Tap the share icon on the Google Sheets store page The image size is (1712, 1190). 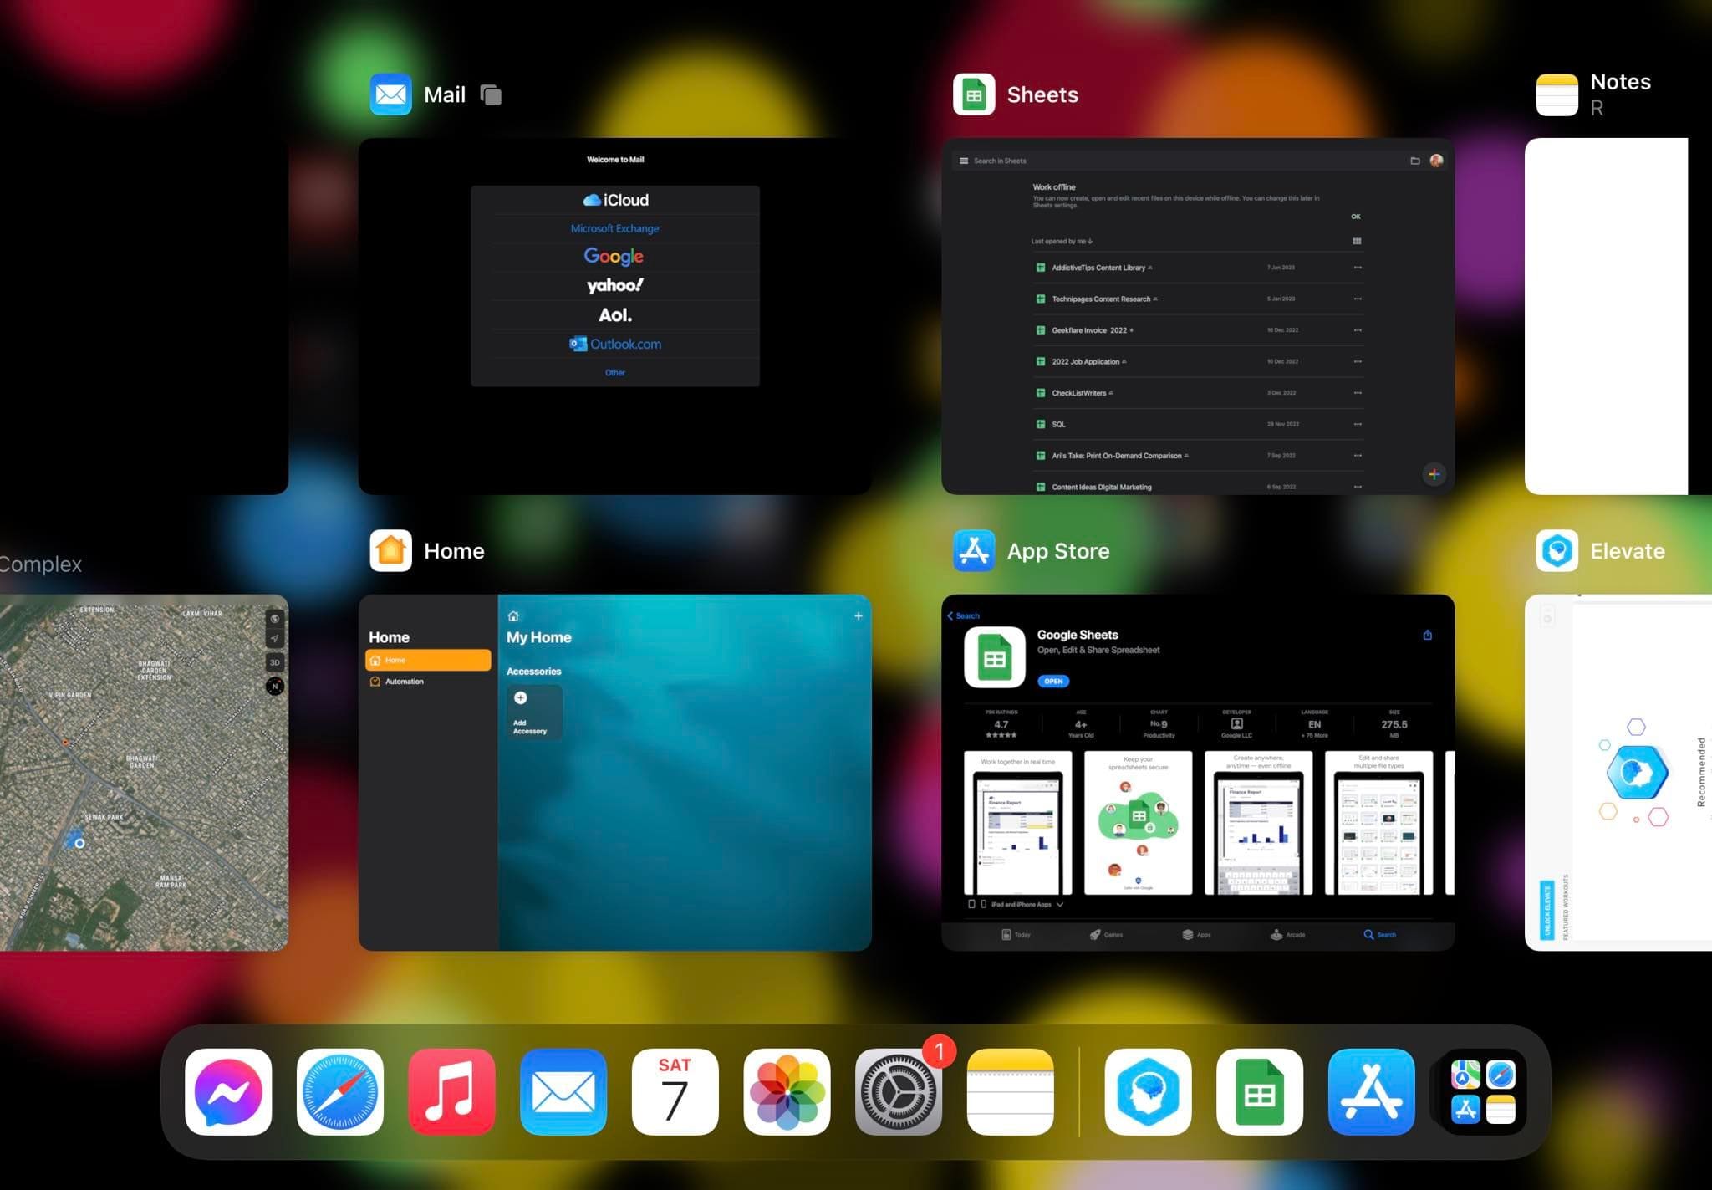(1428, 635)
